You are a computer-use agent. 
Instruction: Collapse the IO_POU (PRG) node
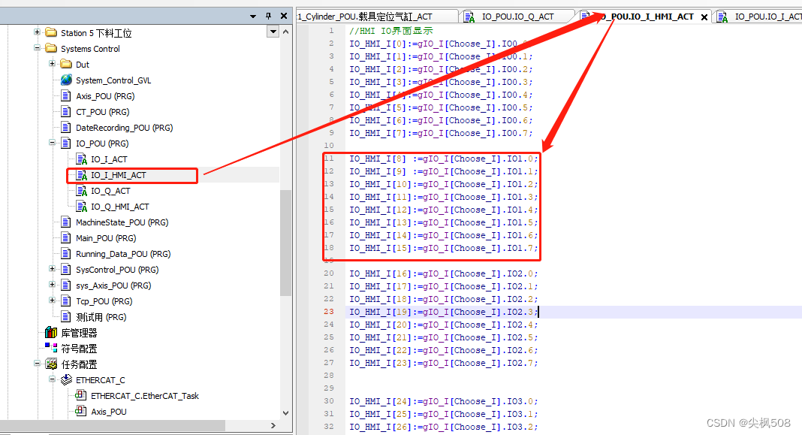(52, 143)
